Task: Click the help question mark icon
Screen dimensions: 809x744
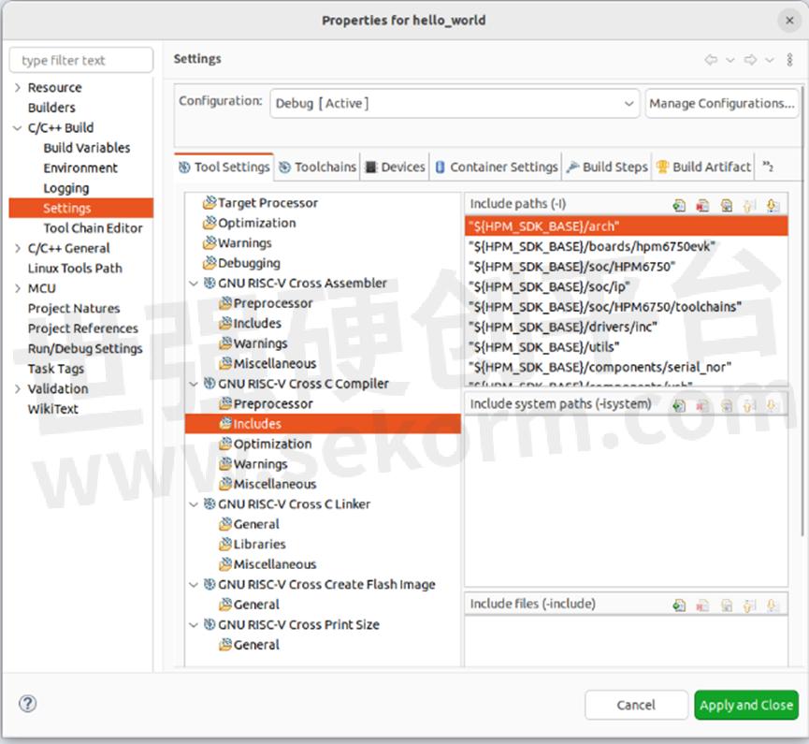Action: click(27, 704)
